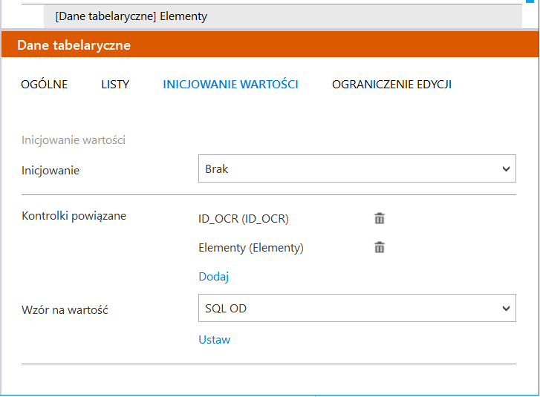Select the INICJOWANIE WARTOŚCI tab

point(230,84)
